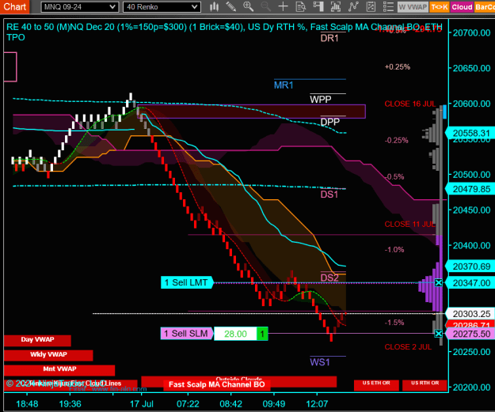
Task: Toggle the Day VWAP button
Action: point(37,341)
